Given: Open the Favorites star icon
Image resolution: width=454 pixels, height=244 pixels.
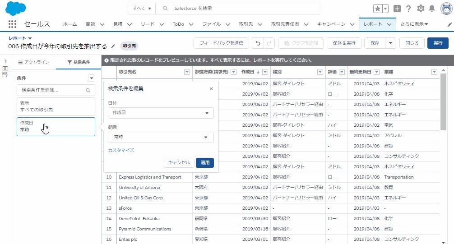Looking at the screenshot, I should click(x=378, y=9).
